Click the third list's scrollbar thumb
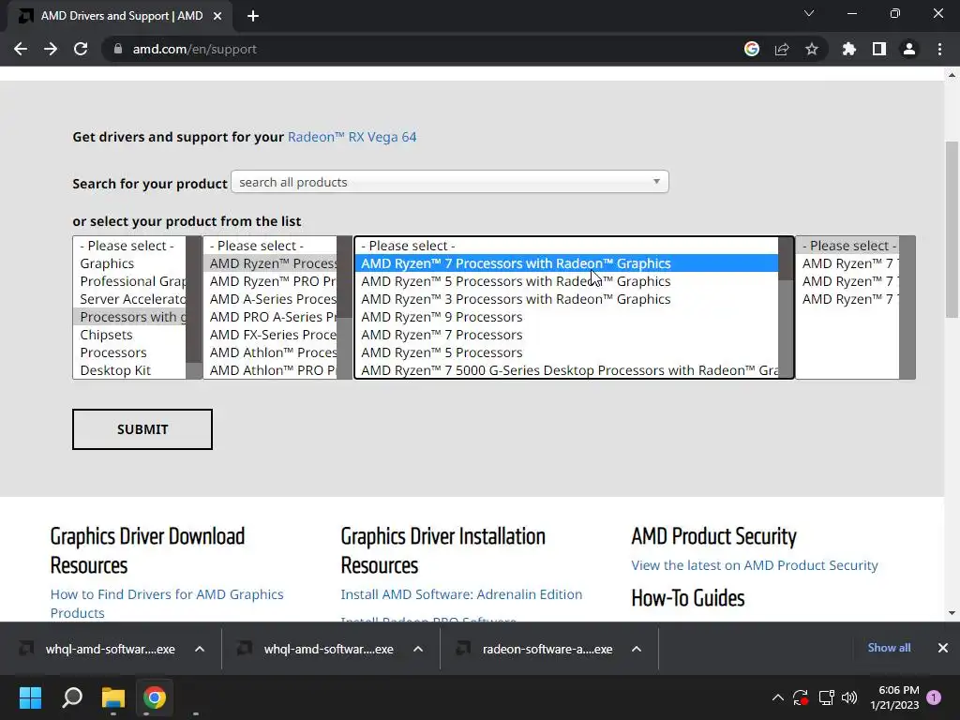Viewport: 960px width, 720px height. tap(786, 259)
